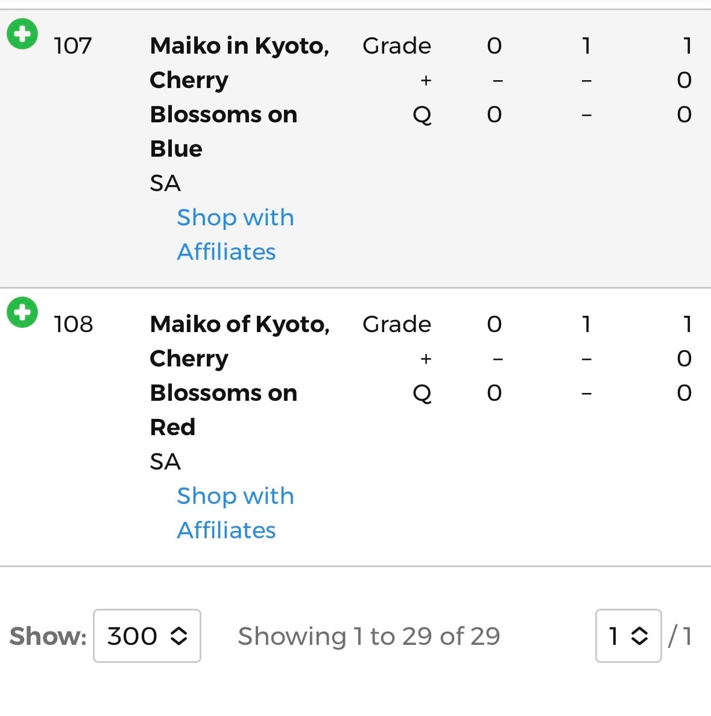Expand row 108 with green plus icon
Viewport: 711px width, 716px height.
pyautogui.click(x=22, y=312)
